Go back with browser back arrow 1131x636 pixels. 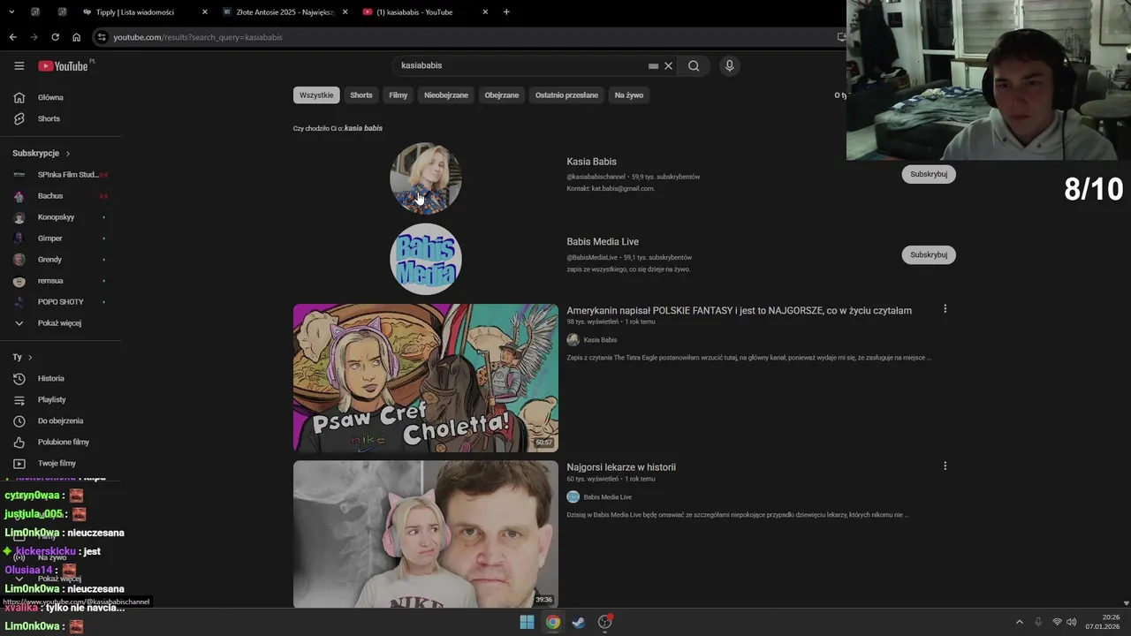pyautogui.click(x=12, y=37)
